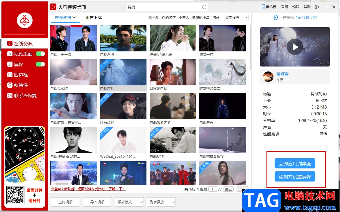The height and width of the screenshot is (212, 340).
Task: Click the video list vertical scrollbar
Action: point(250,47)
